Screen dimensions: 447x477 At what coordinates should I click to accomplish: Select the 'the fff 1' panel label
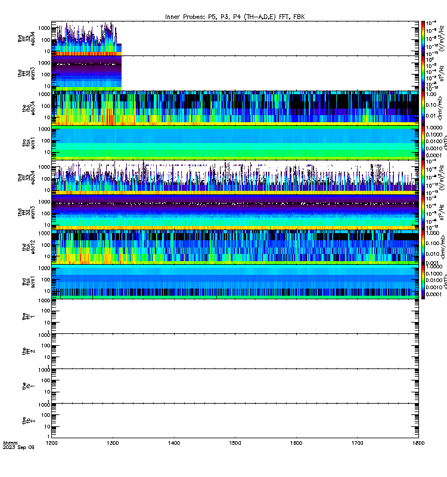click(x=29, y=317)
